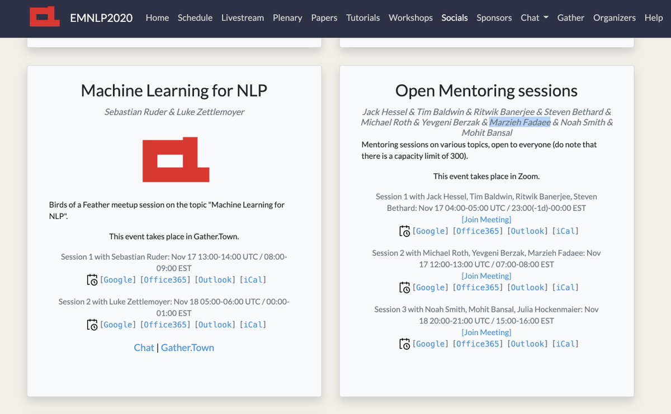Click the large red ACL logo image
This screenshot has height=414, width=671.
[176, 159]
